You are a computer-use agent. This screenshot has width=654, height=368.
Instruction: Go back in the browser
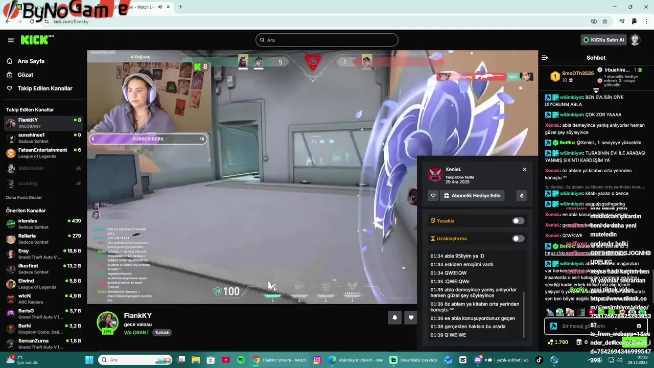tap(8, 21)
